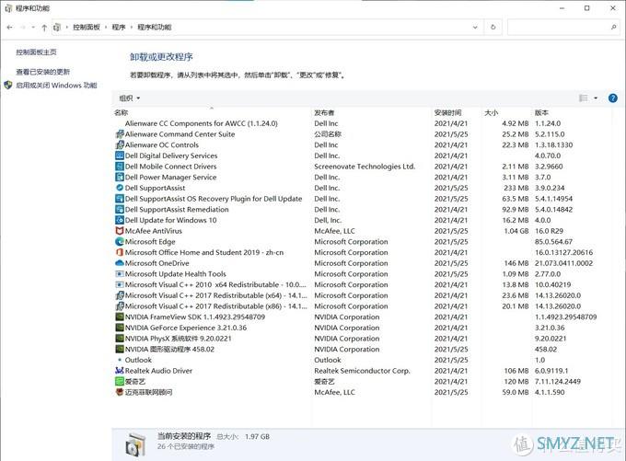Click the Alienware Command Center Suite icon
This screenshot has width=626, height=461.
120,134
